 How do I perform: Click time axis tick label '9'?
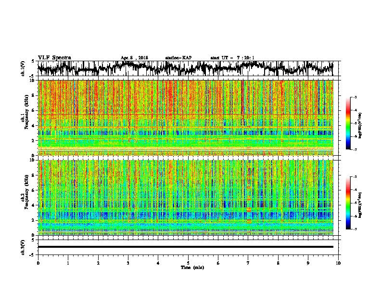point(308,263)
